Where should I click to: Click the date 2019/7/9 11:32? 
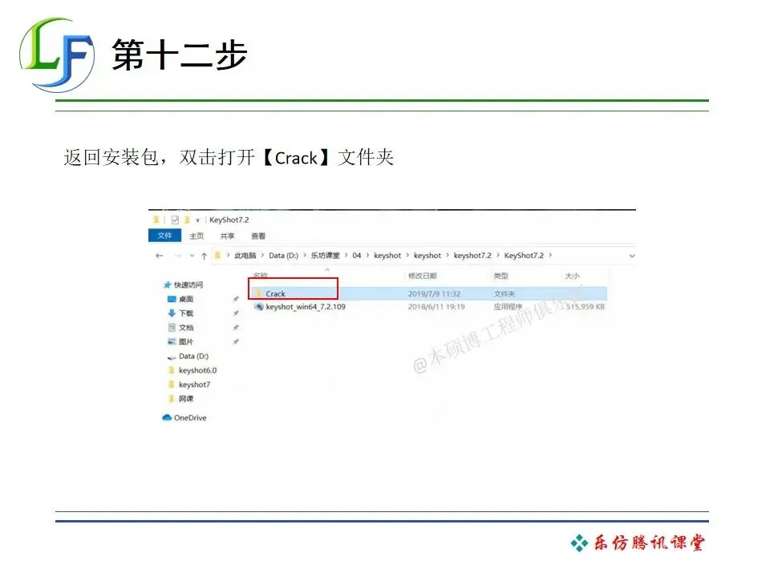click(x=434, y=294)
